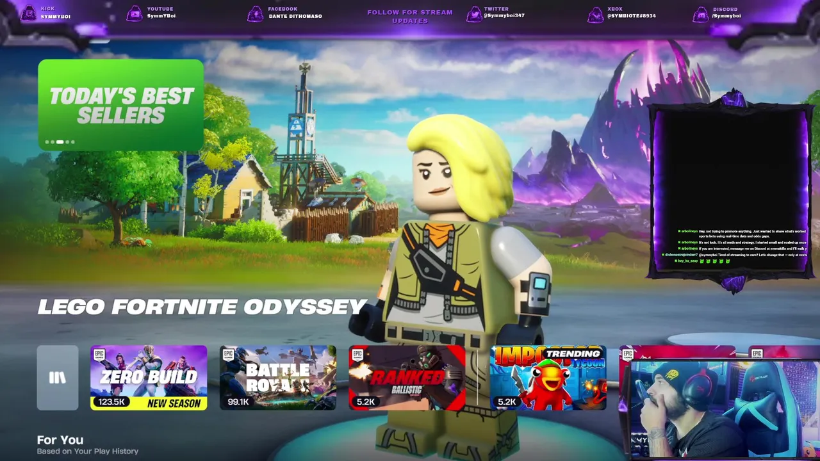Image resolution: width=820 pixels, height=461 pixels.
Task: Click the Epic Games logo on Ranked tile
Action: tap(358, 355)
